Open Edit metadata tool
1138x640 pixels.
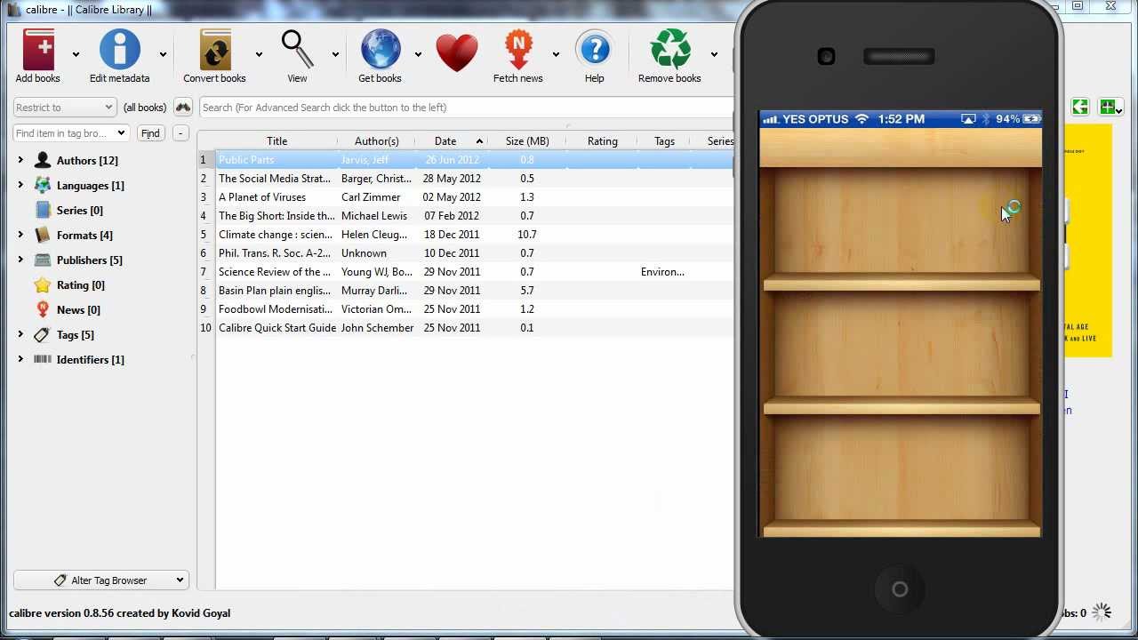(x=119, y=49)
